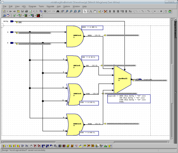
Task: Click the Open folder icon
Action: [18, 11]
